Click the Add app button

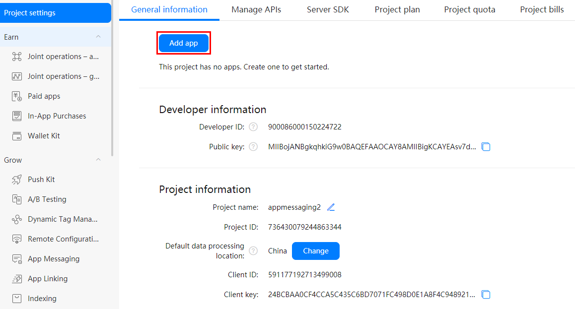183,43
